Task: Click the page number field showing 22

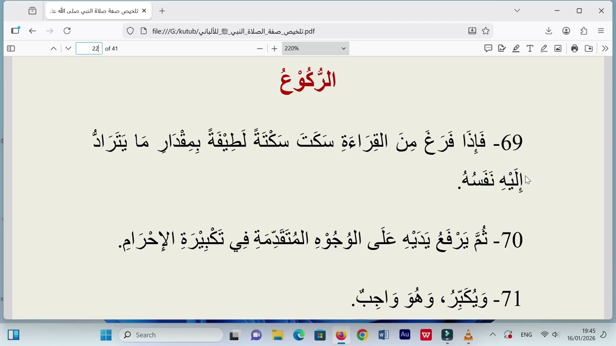Action: click(x=89, y=49)
